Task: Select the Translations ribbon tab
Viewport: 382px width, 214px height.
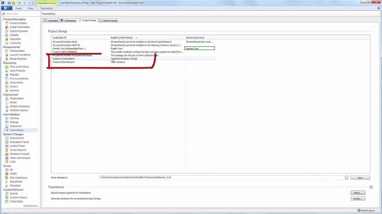Action: click(47, 8)
